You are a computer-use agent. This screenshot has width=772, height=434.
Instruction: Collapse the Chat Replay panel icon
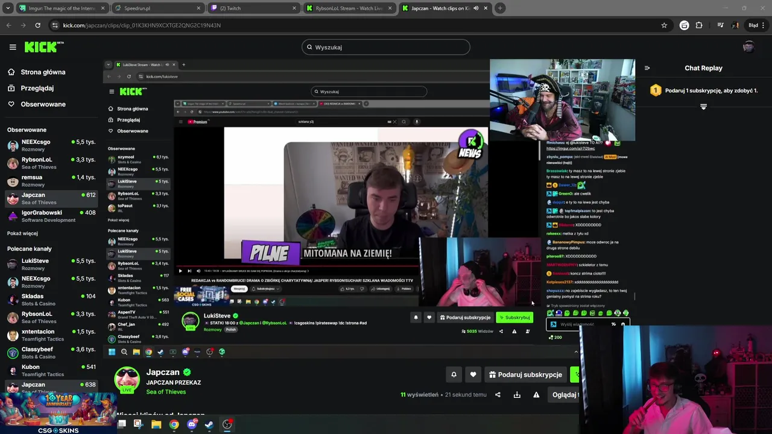(647, 68)
